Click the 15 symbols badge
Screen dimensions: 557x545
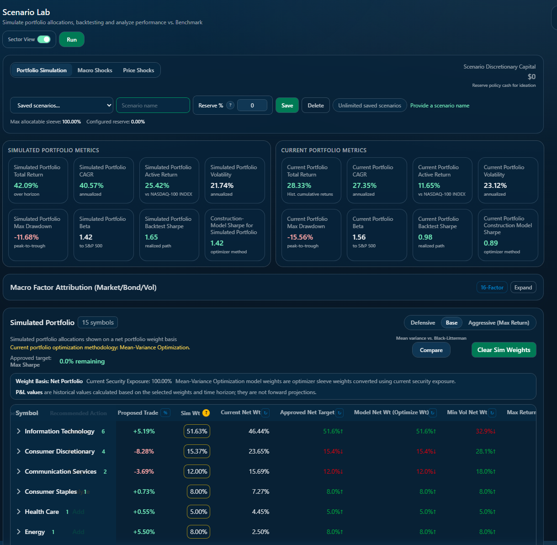pyautogui.click(x=98, y=322)
